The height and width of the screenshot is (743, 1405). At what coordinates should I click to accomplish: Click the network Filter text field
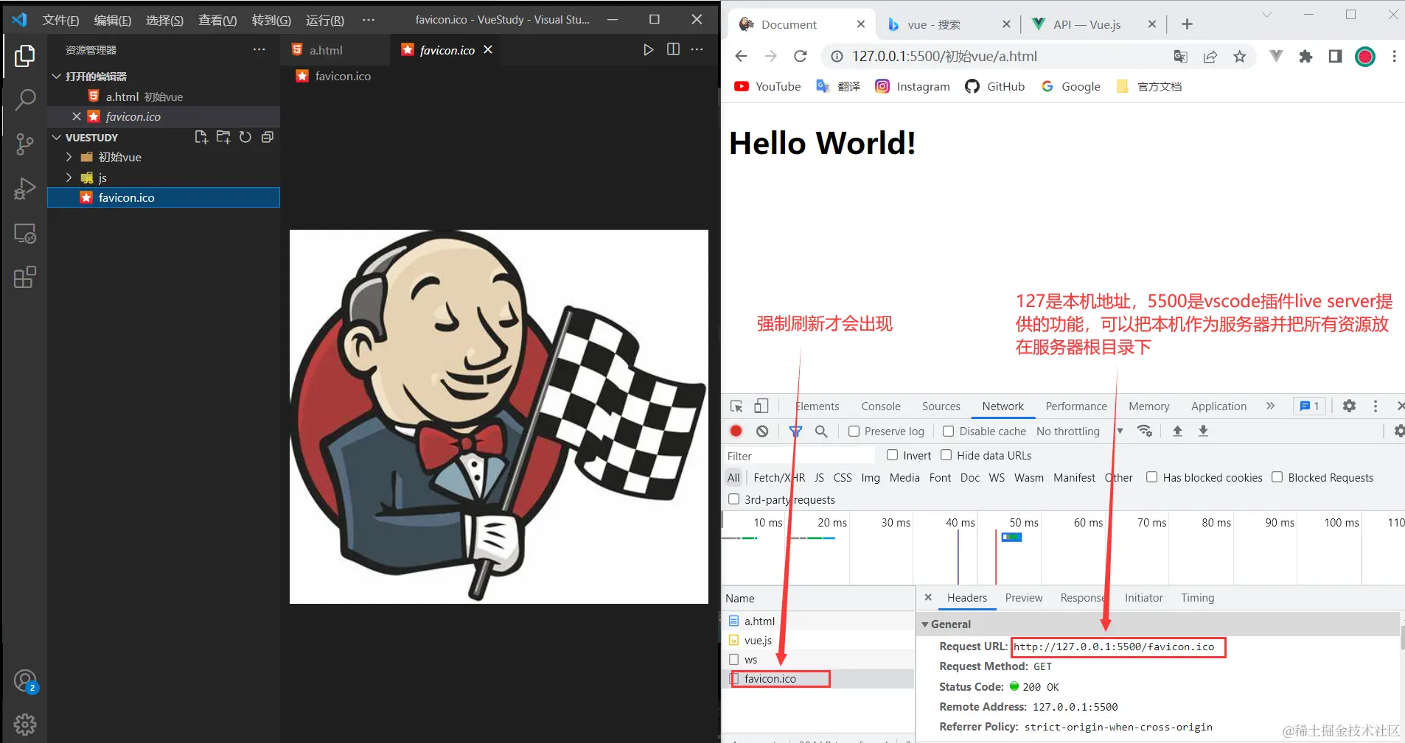coord(800,456)
